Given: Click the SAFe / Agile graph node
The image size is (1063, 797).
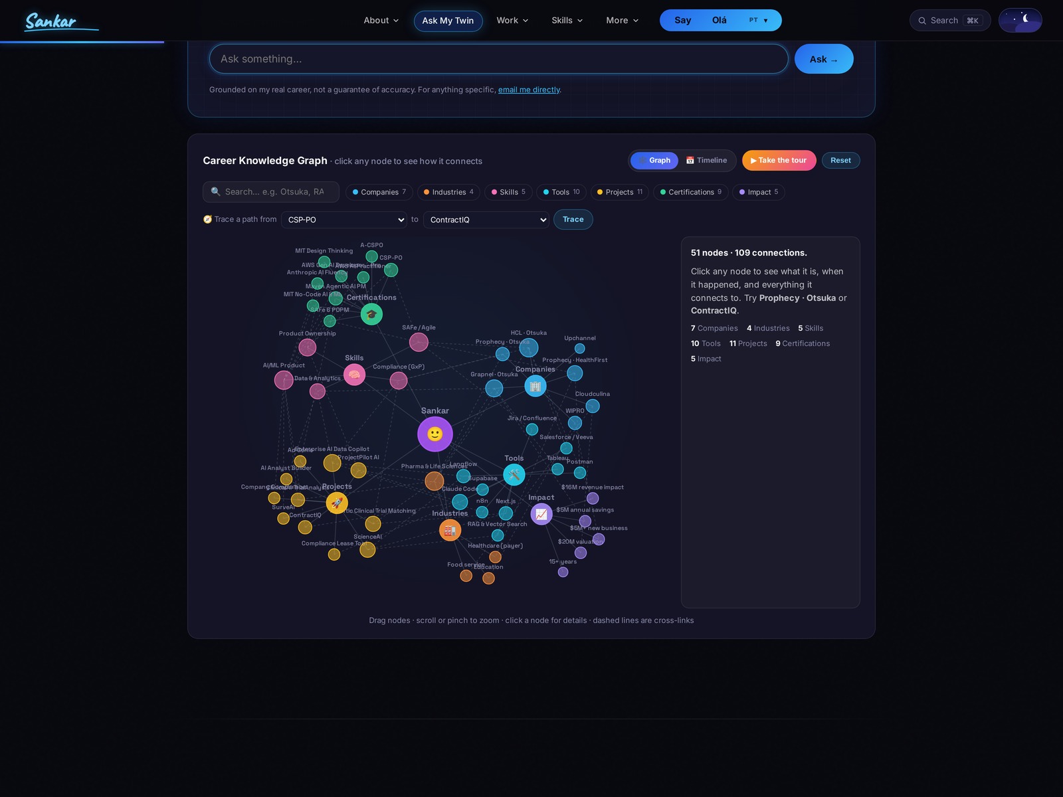Looking at the screenshot, I should point(419,342).
